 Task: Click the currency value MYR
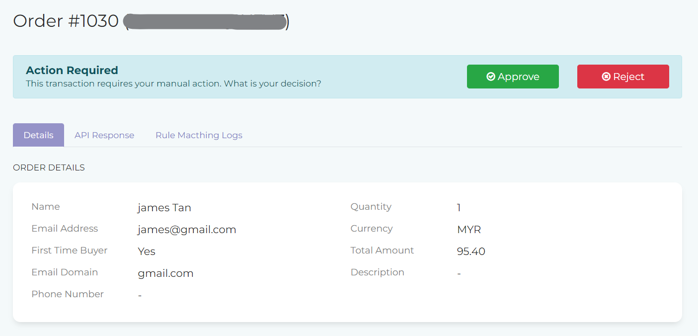point(469,229)
